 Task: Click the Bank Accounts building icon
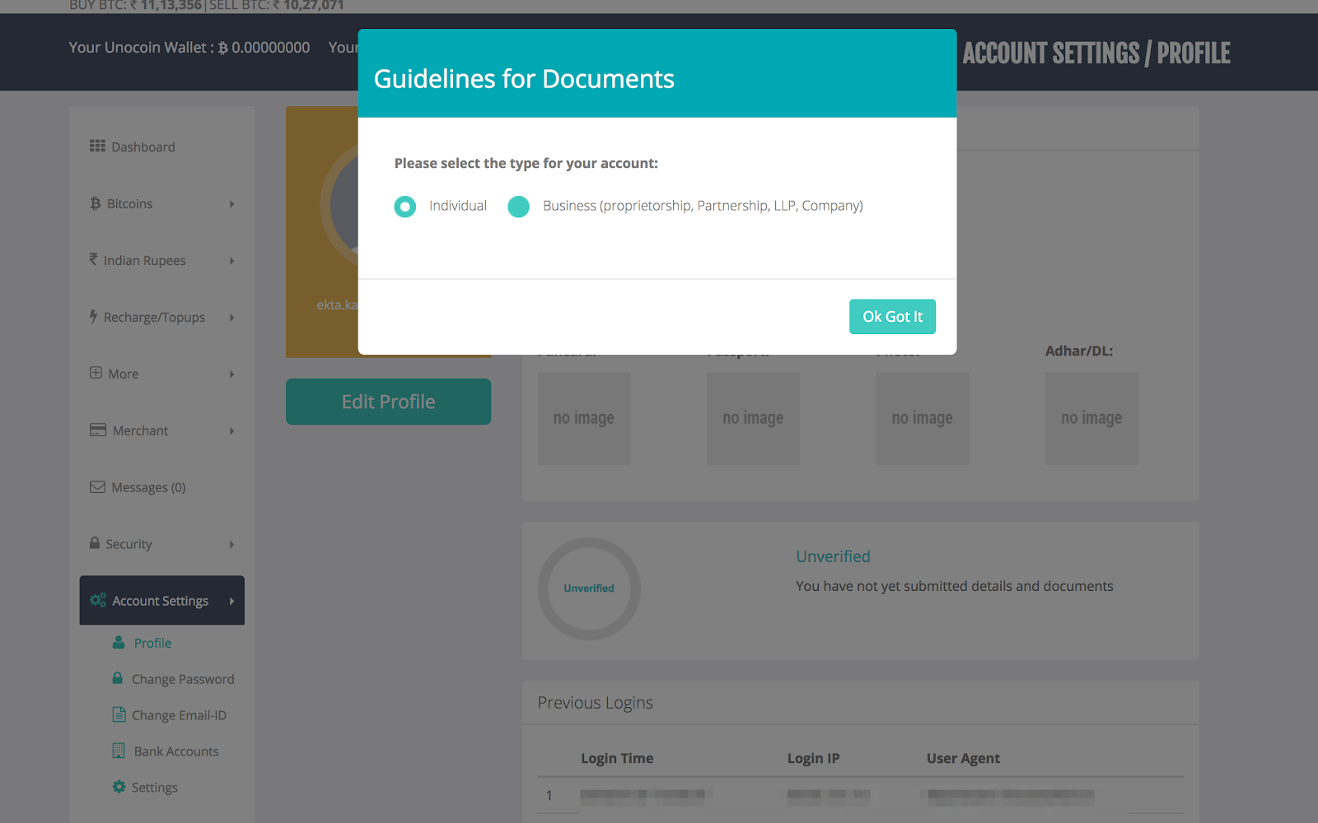pyautogui.click(x=119, y=751)
